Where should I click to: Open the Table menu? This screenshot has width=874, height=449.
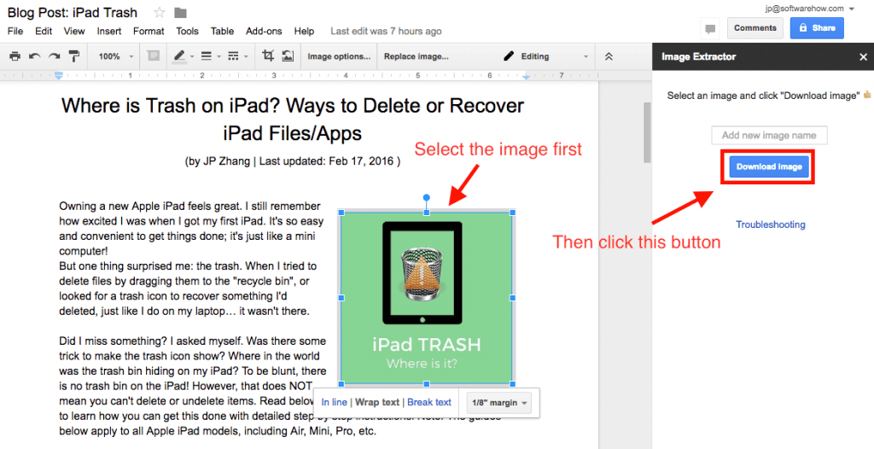pos(222,32)
